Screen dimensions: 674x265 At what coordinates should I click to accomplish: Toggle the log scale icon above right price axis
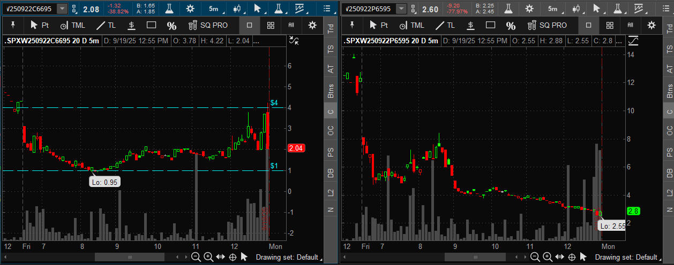(633, 41)
